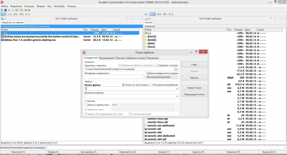The height and width of the screenshot is (155, 287).
Task: Open the command line history dropdown
Action: 285,148
